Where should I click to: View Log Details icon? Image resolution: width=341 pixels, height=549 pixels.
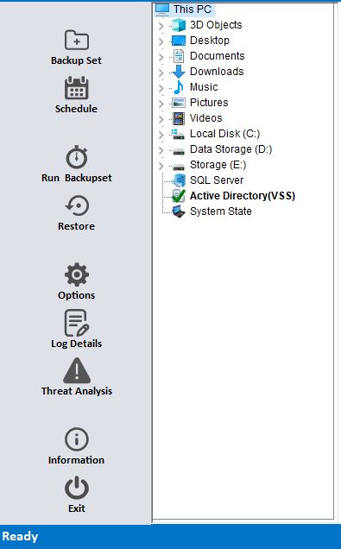[77, 323]
